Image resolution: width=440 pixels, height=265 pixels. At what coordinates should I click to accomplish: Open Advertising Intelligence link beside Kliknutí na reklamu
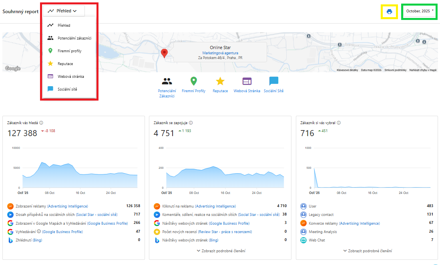click(x=215, y=206)
